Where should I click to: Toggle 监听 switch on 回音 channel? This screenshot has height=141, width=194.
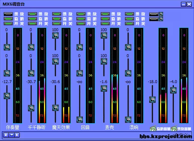81,19
